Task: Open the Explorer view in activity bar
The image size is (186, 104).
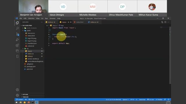Action: click(x=17, y=23)
